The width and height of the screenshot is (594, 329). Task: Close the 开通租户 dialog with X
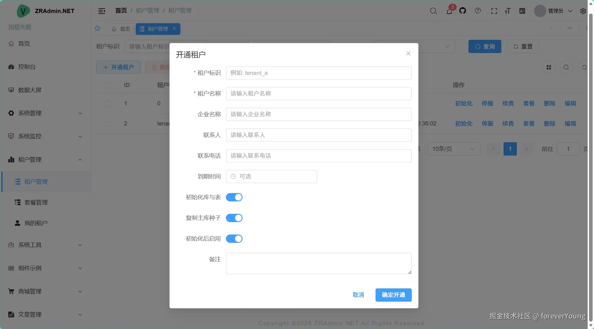click(x=408, y=53)
